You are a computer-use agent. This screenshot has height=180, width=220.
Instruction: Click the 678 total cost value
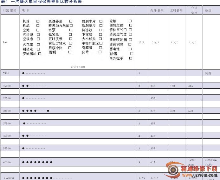[191, 111]
